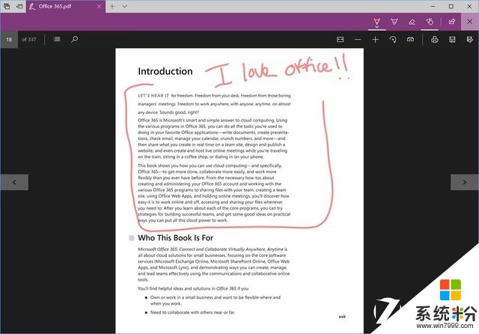Print the PDF document

click(x=434, y=40)
